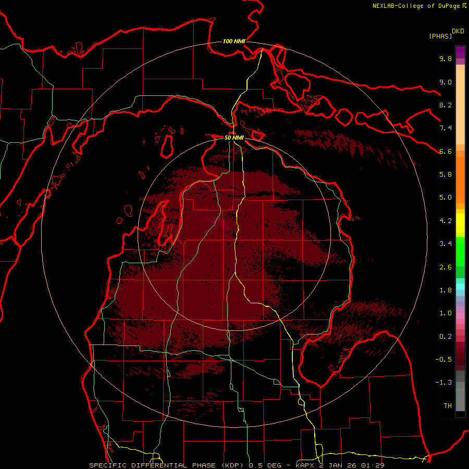The image size is (469, 469).
Task: Click the 2 JAN 26 01:29 timestamp
Action: coord(352,465)
